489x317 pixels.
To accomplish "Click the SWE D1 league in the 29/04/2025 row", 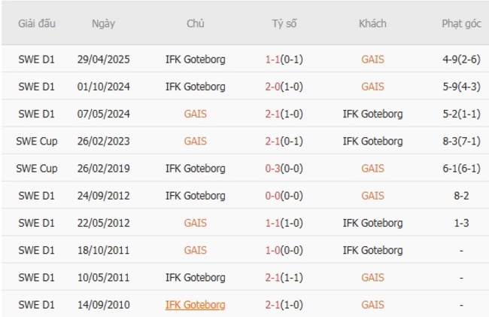I will tap(37, 59).
